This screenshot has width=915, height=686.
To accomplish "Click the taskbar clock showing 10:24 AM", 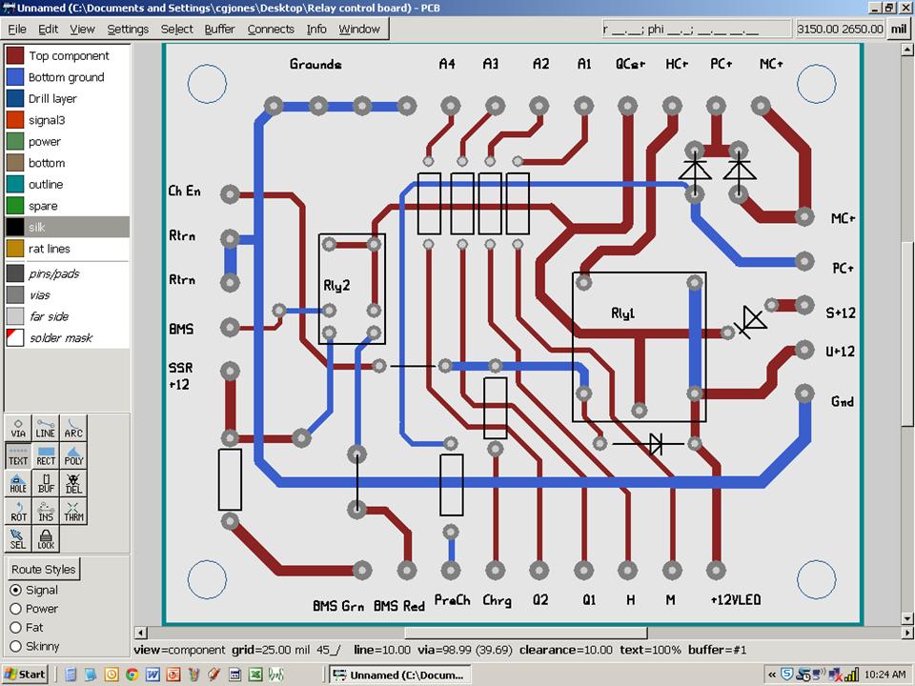I will 885,675.
